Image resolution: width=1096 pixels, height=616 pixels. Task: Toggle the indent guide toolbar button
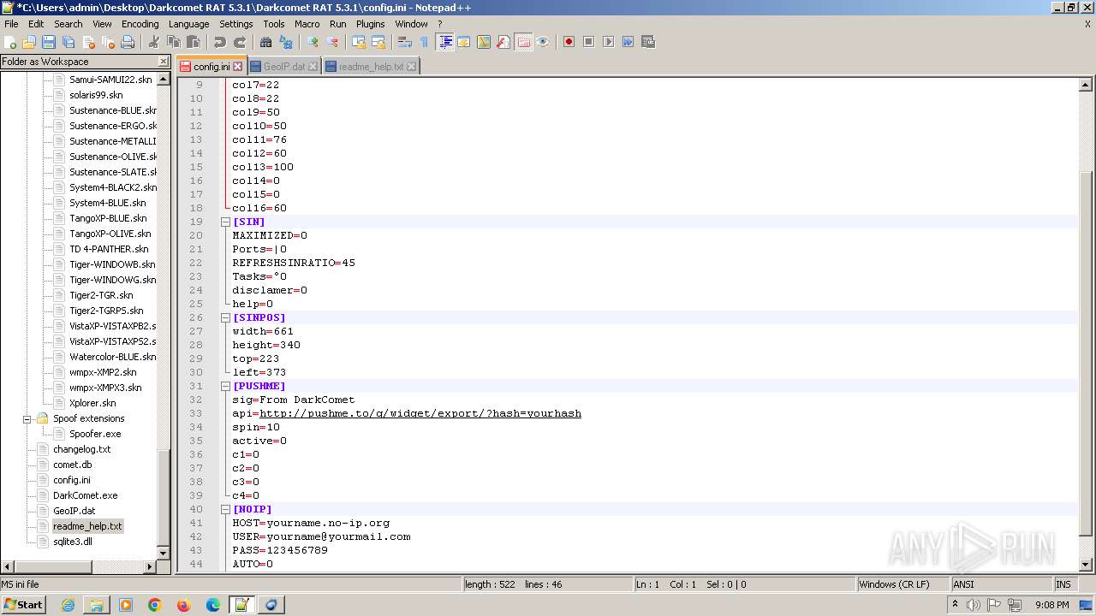445,42
